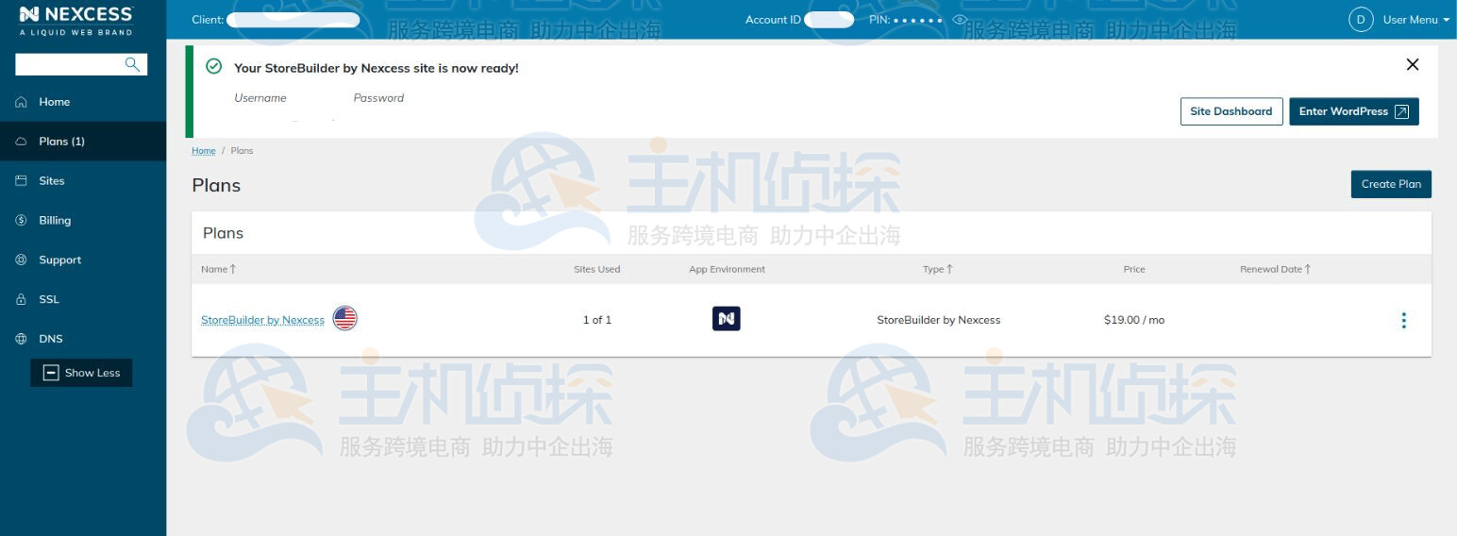Sort plans by Name column

click(x=218, y=269)
